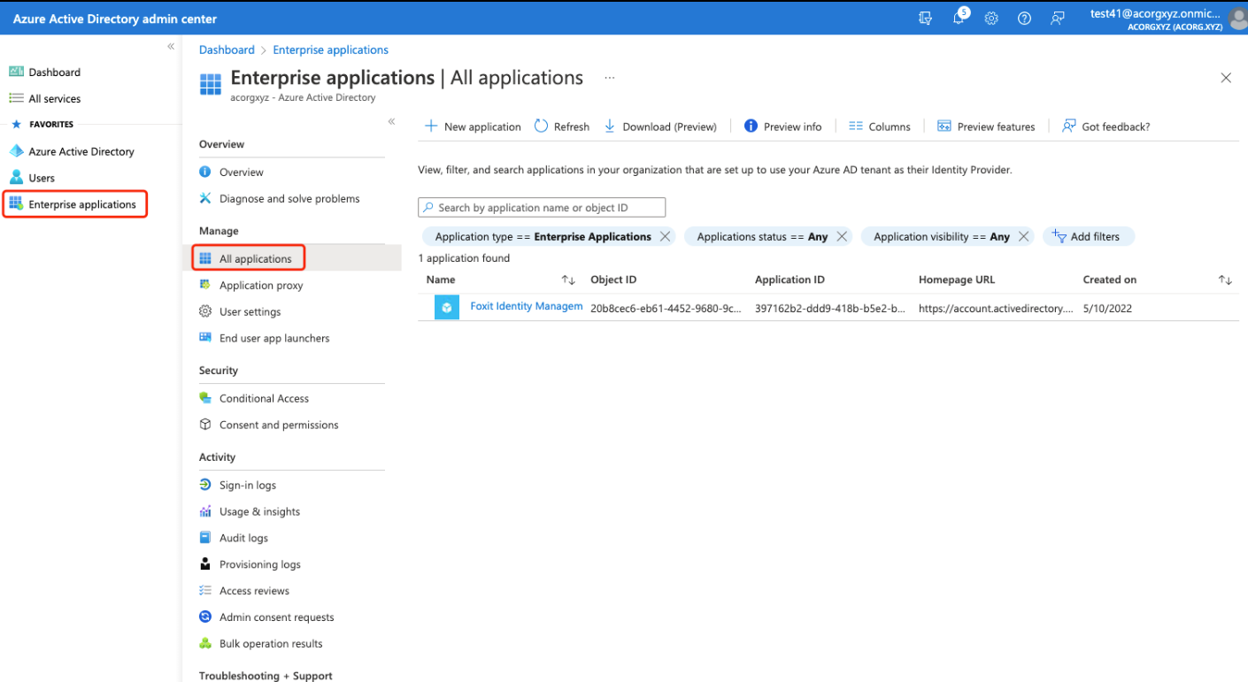Collapse the Enterprise applications side menu
This screenshot has height=682, width=1248.
(391, 121)
